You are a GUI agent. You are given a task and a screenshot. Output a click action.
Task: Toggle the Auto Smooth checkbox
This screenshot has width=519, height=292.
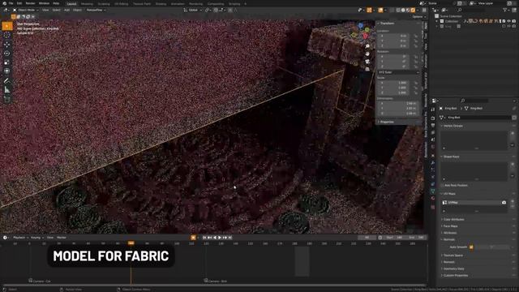pos(471,247)
